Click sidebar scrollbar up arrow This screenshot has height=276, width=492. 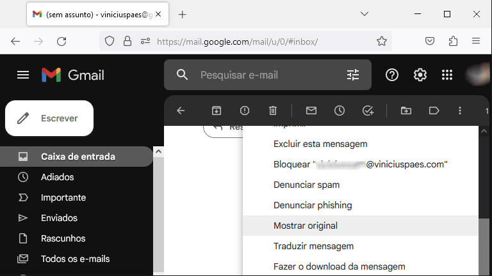[158, 152]
